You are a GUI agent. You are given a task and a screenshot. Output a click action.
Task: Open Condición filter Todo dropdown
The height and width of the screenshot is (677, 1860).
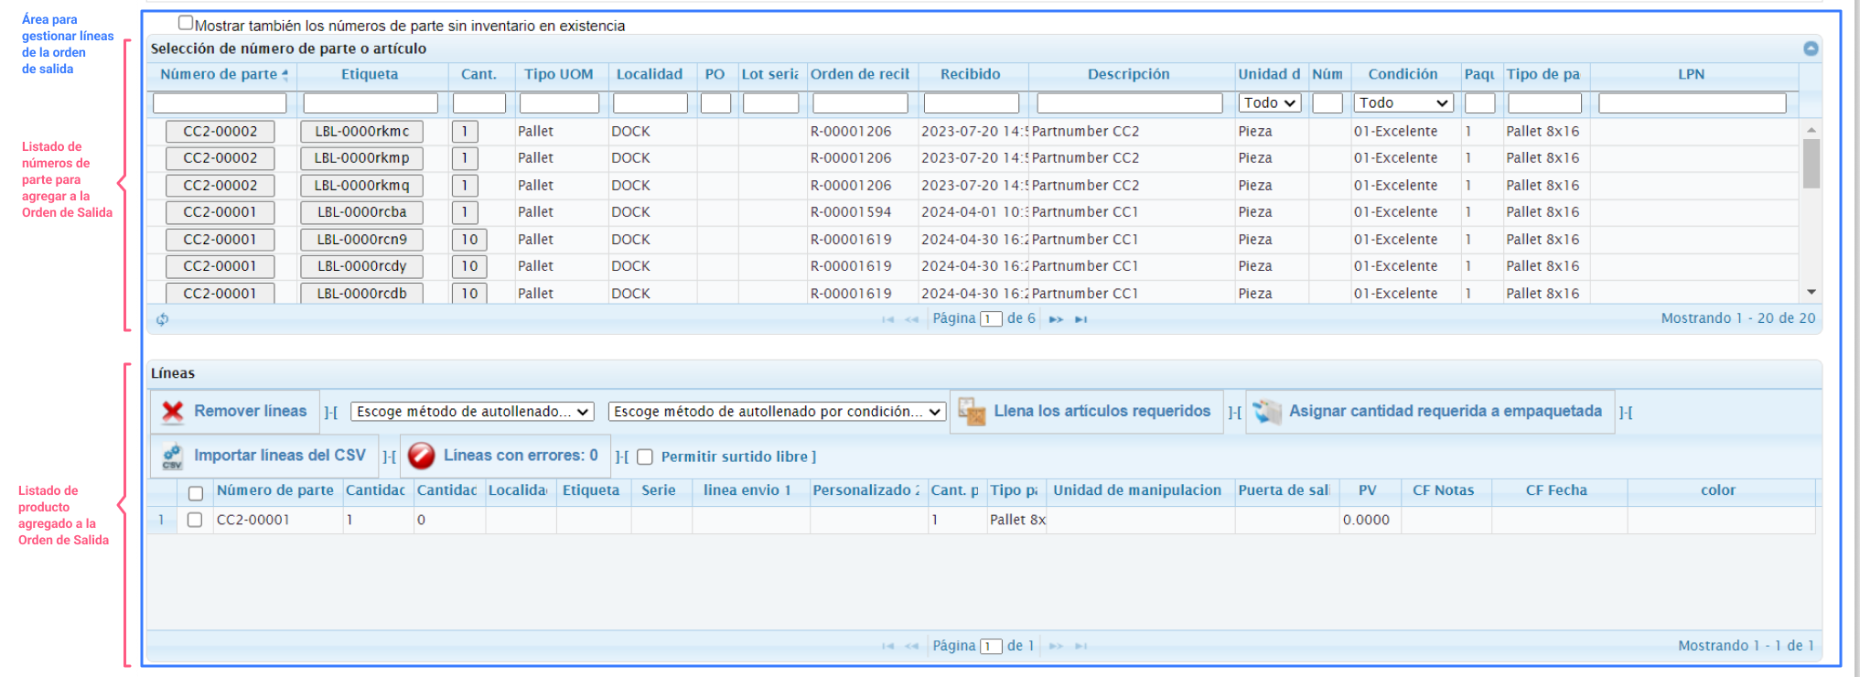tap(1403, 103)
